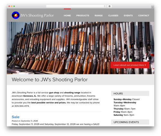Click the HOURS sidebar heading
This screenshot has height=136, width=161.
click(x=130, y=94)
